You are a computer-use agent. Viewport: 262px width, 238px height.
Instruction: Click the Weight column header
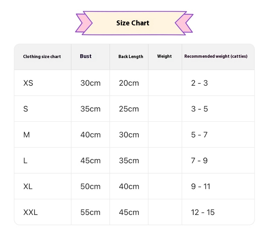point(165,56)
